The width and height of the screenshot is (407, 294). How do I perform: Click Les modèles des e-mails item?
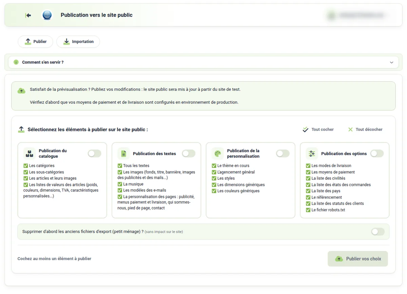(142, 190)
